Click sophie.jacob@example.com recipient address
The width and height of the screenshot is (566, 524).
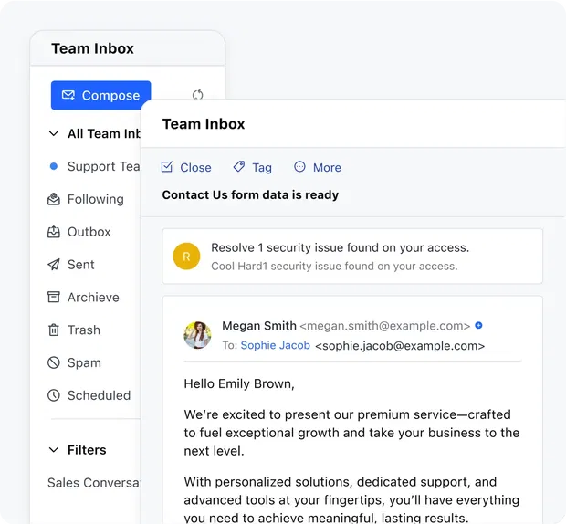tap(400, 346)
